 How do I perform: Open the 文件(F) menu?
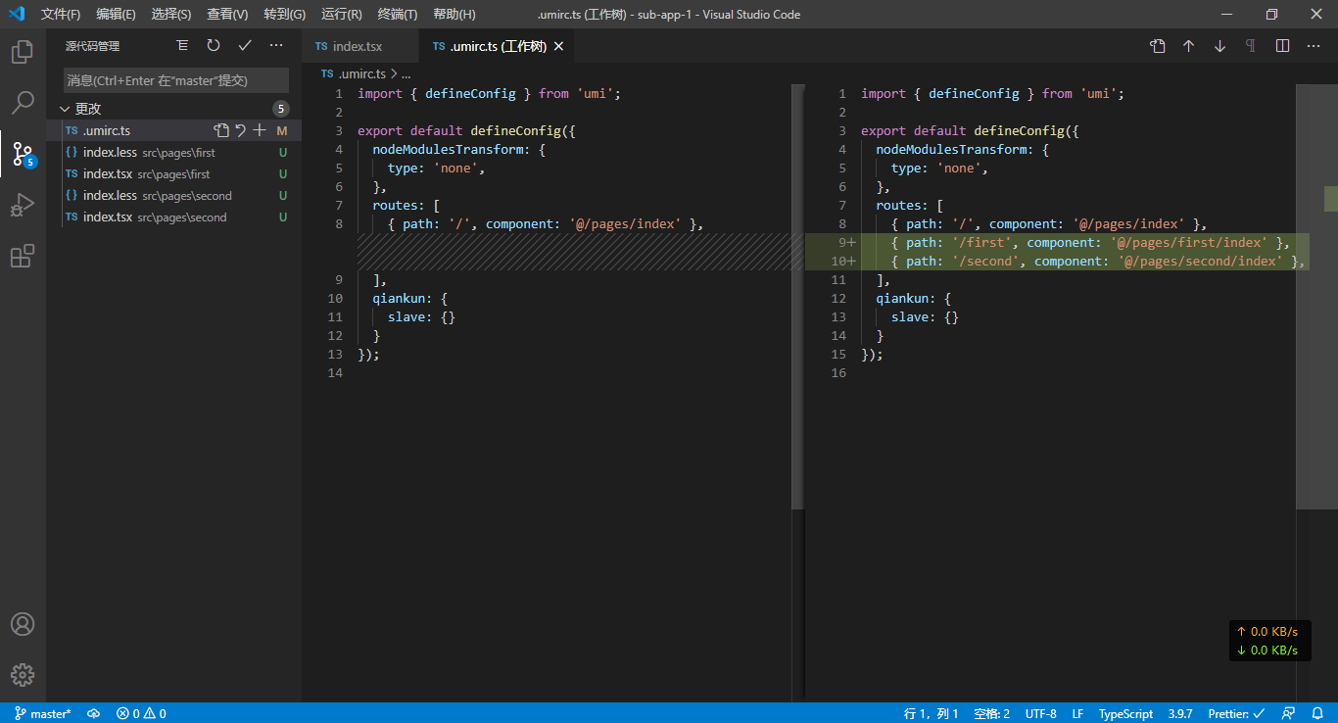point(61,14)
